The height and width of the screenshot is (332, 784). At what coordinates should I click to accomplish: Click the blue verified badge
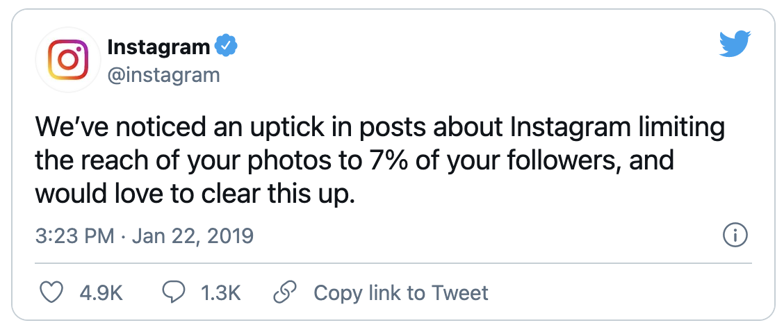(226, 47)
